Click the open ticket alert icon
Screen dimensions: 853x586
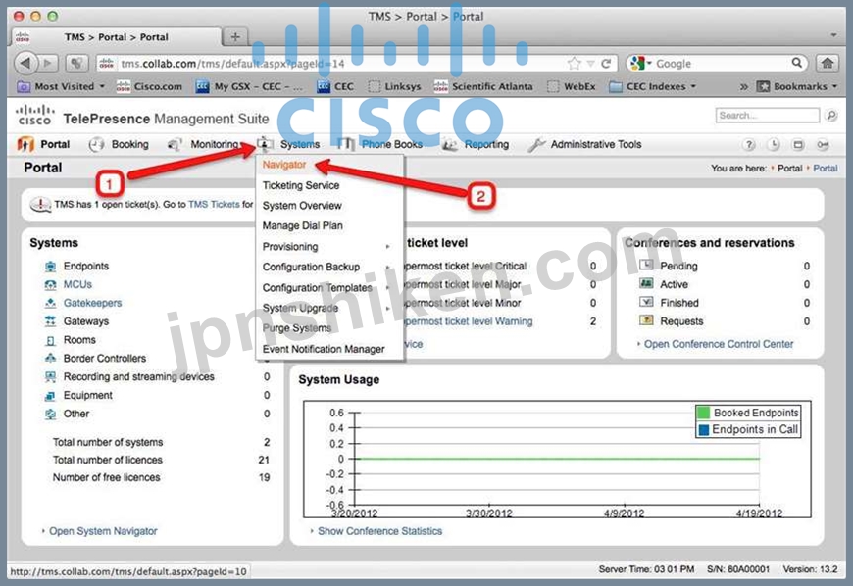pyautogui.click(x=40, y=205)
